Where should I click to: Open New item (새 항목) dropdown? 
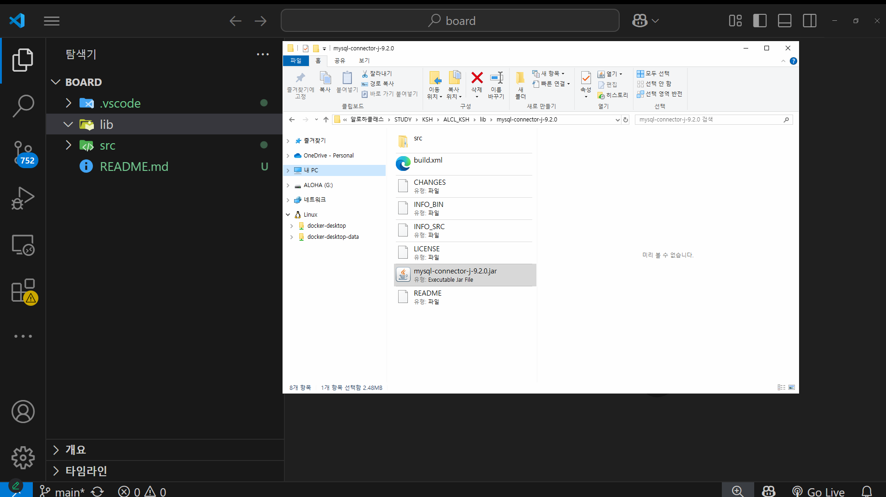point(548,74)
